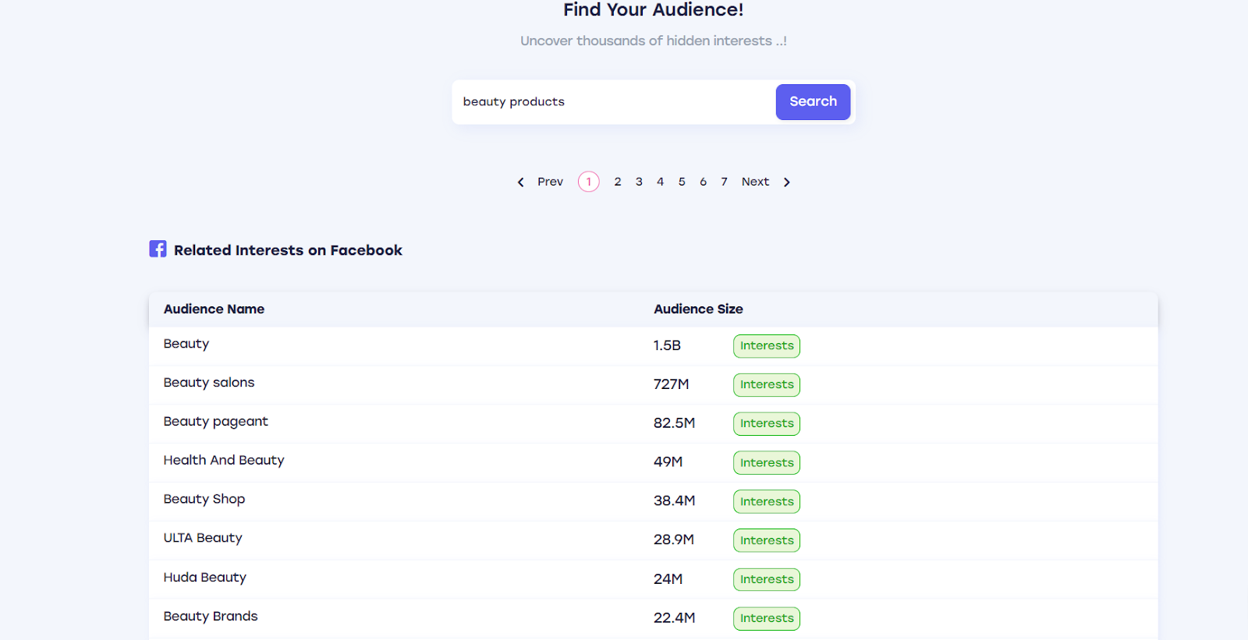Click the Interests tag for Beauty

(767, 346)
